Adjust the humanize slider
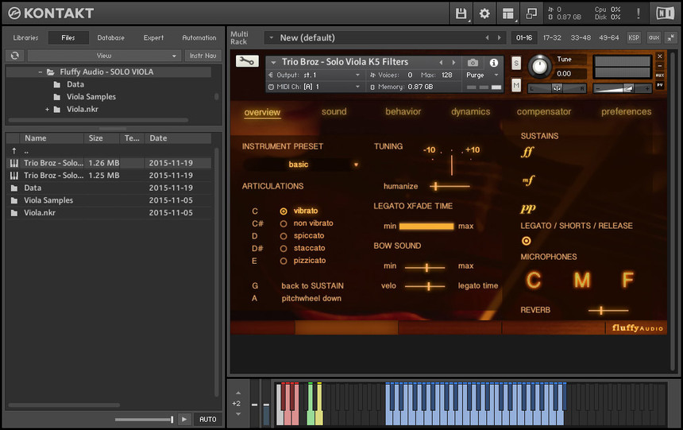 point(450,187)
